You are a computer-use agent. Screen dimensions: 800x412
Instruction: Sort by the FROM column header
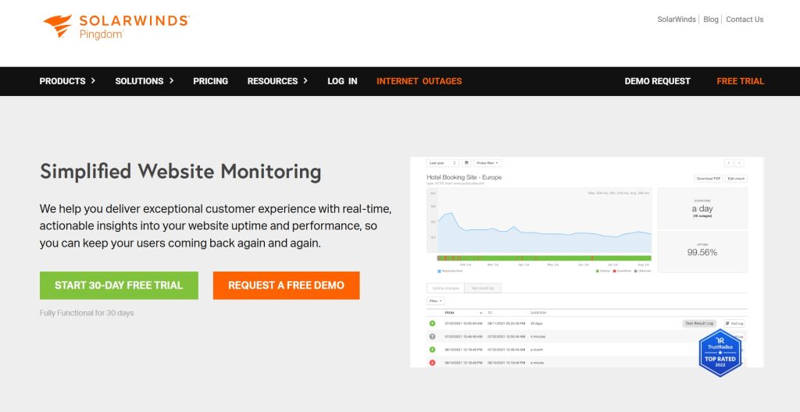(x=449, y=313)
